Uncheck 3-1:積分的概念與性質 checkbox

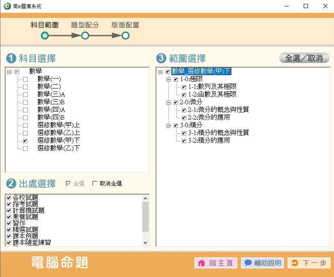(184, 133)
